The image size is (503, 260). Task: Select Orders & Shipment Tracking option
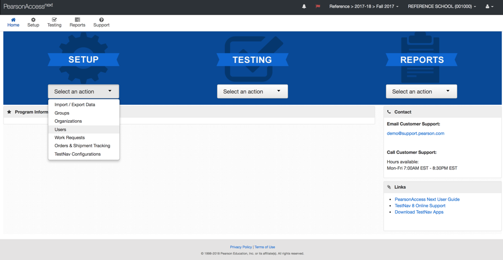coord(82,146)
